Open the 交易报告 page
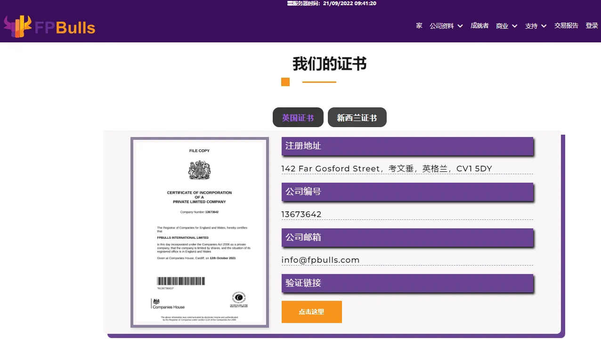The image size is (601, 339). (x=566, y=26)
